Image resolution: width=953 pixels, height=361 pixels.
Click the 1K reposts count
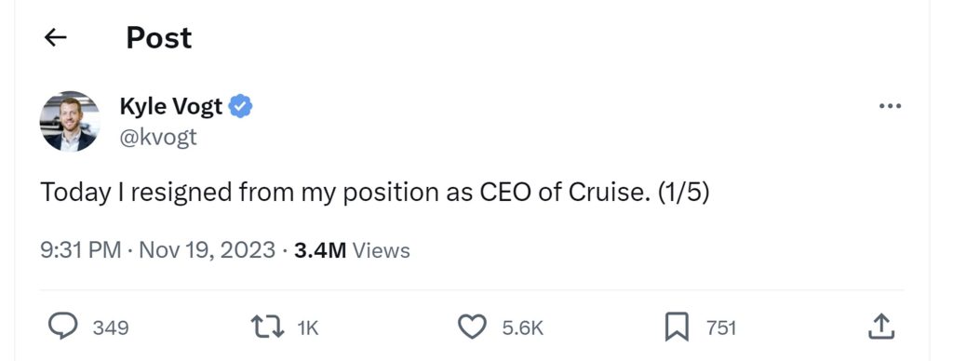click(x=307, y=328)
